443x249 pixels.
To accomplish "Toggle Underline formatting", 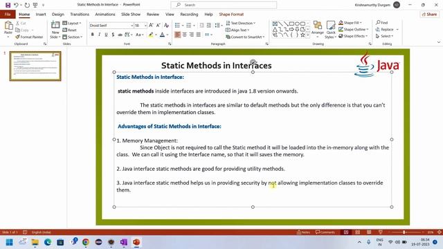I will click(x=106, y=35).
